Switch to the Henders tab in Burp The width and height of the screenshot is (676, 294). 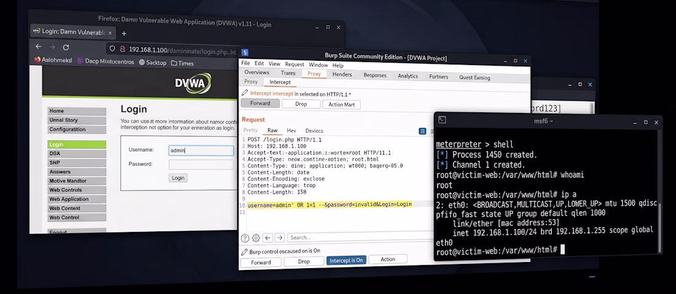coord(342,74)
